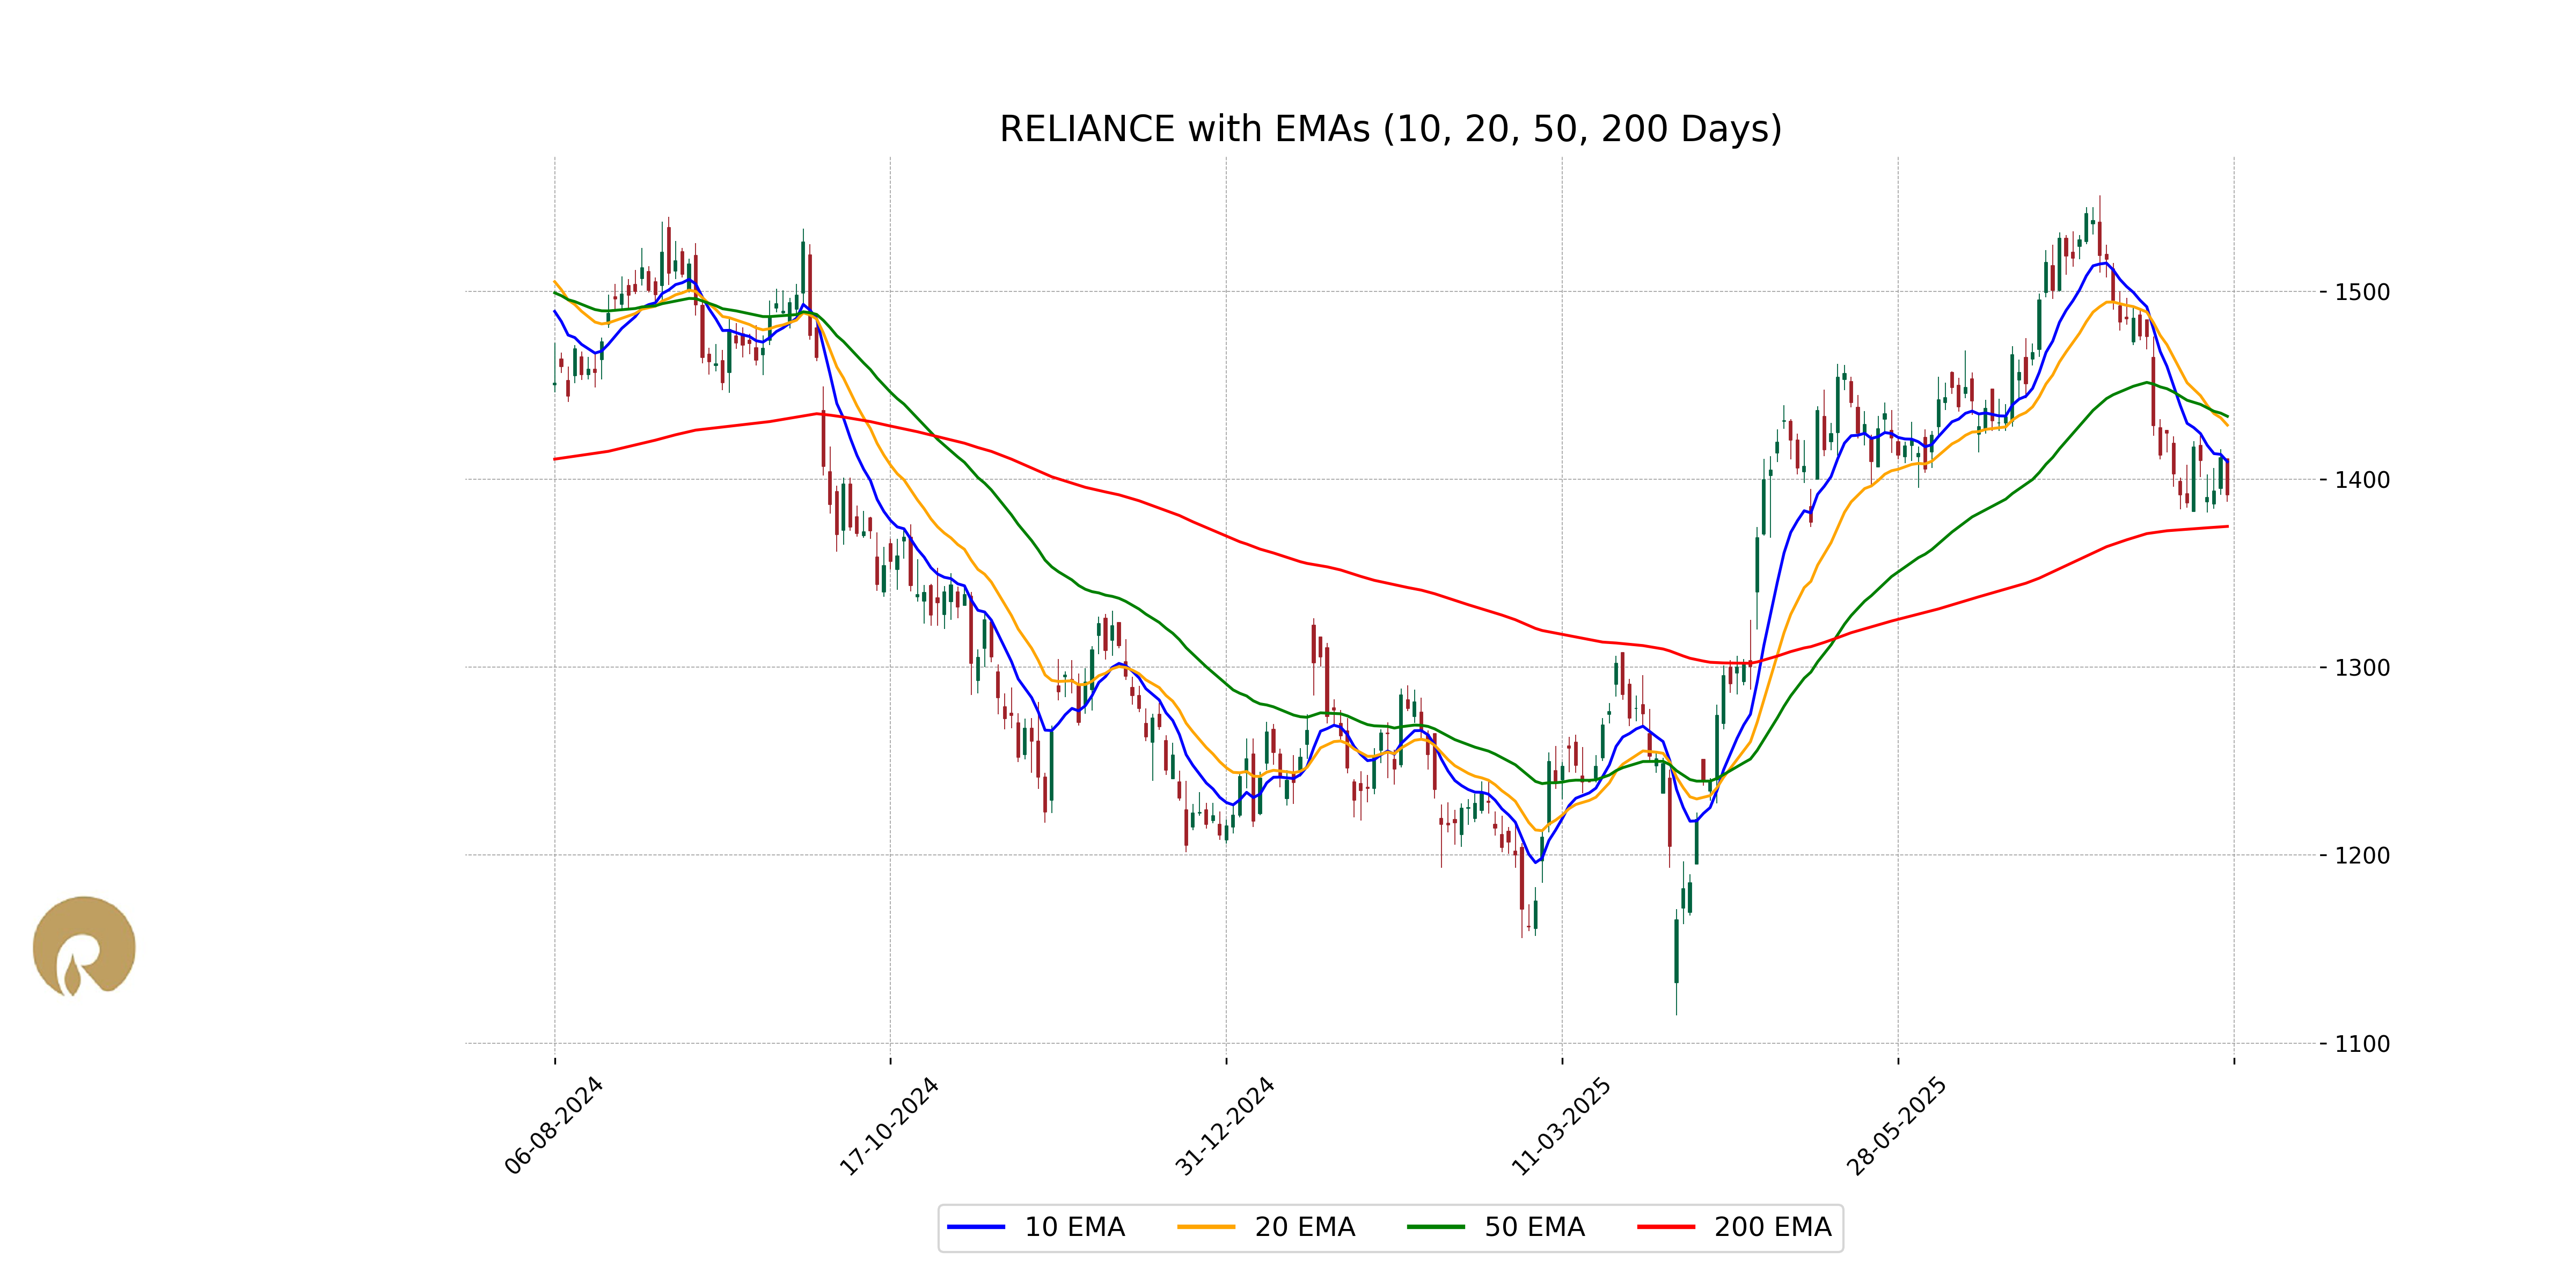2576x1288 pixels.
Task: Click the chart title RELIANCE with EMAs
Action: point(1390,129)
